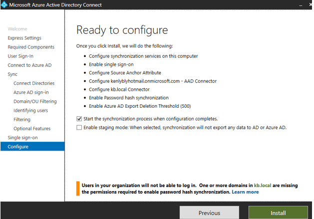Navigate to Optional Features page
This screenshot has width=314, height=219.
[x=32, y=128]
